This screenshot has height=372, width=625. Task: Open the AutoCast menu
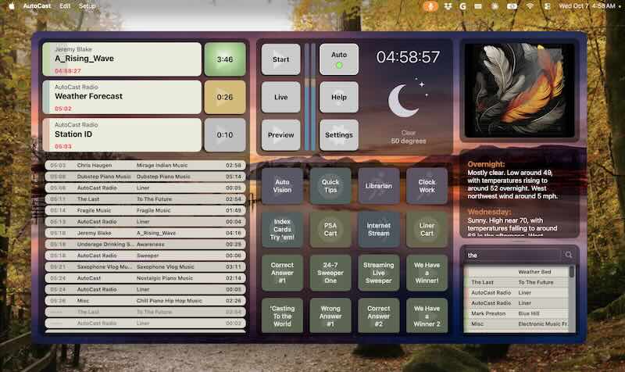37,6
